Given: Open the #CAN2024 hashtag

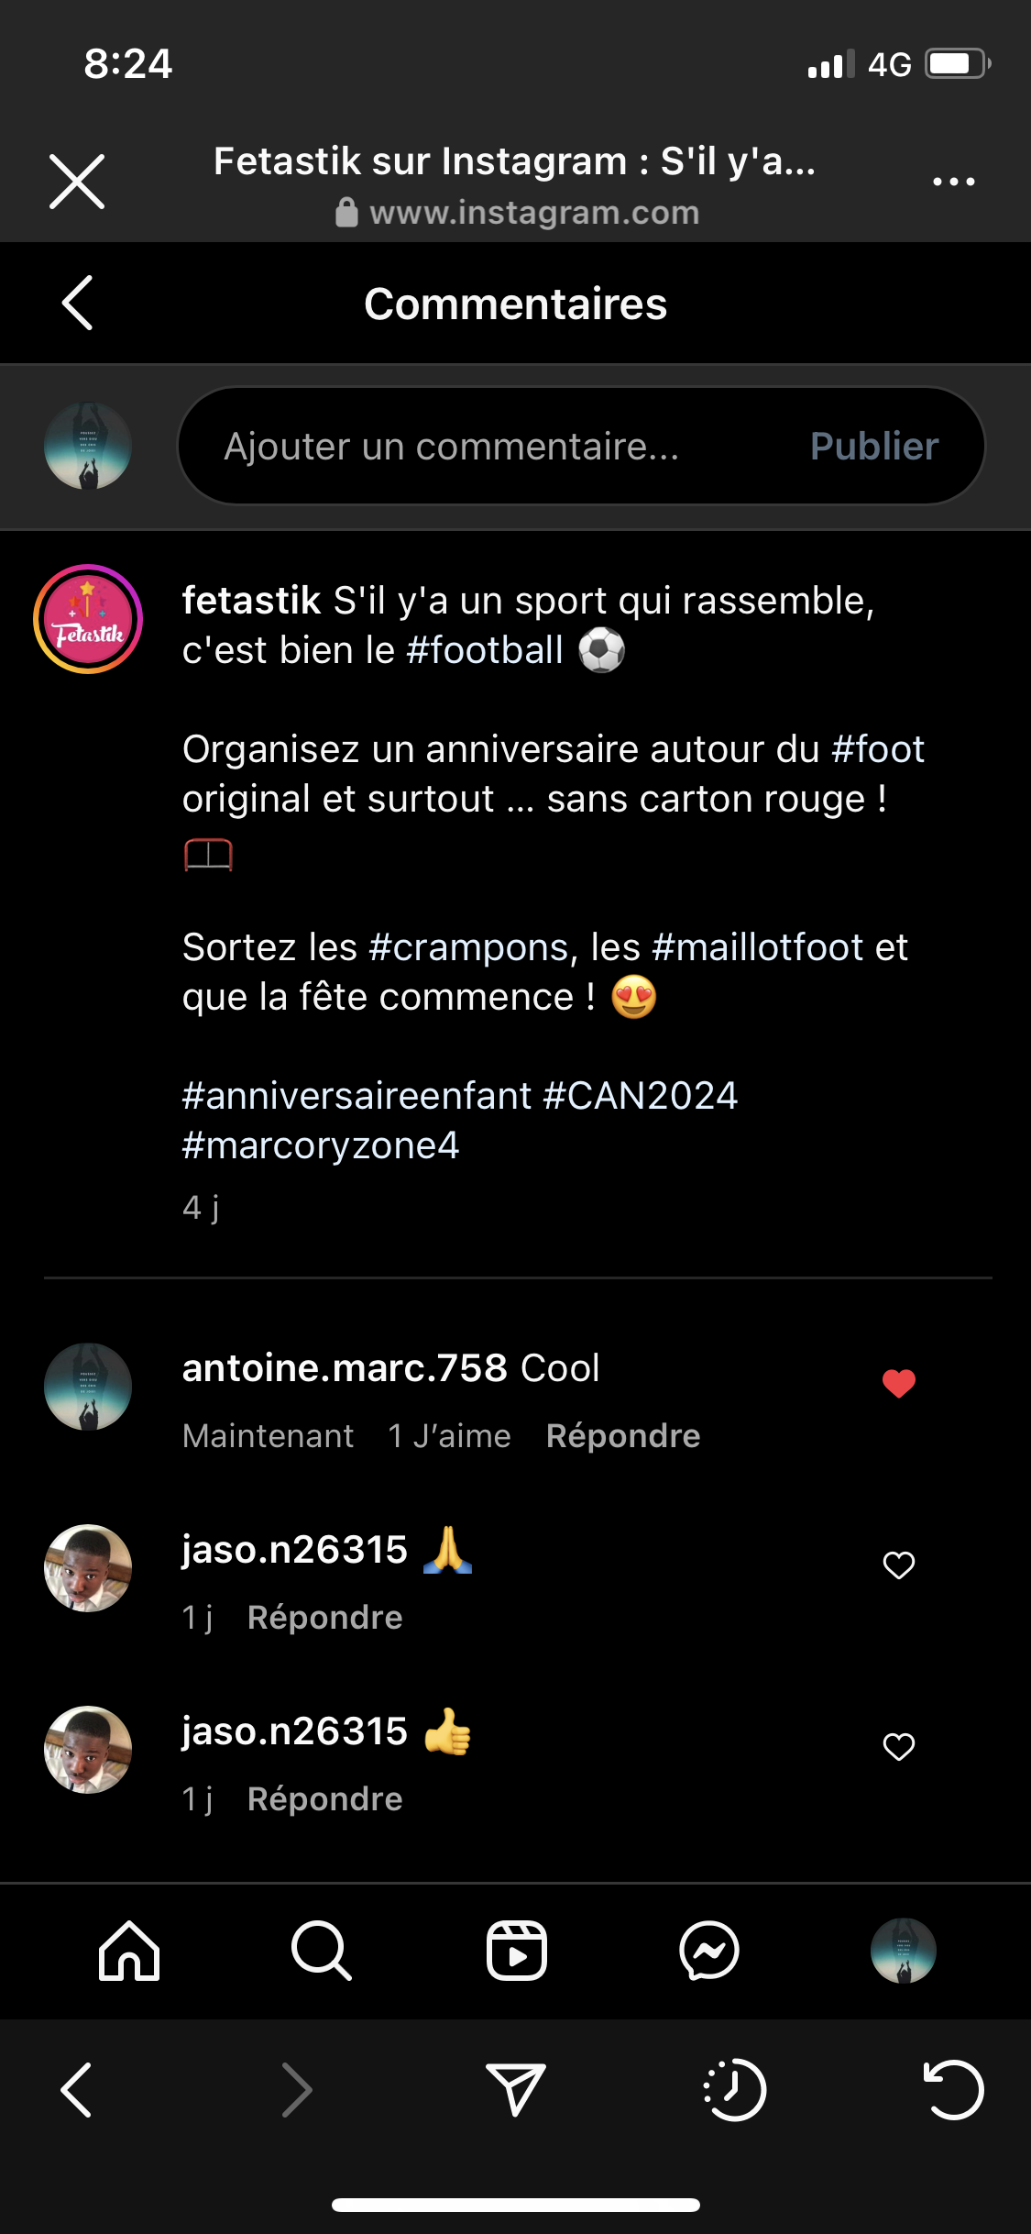Looking at the screenshot, I should click(640, 1096).
